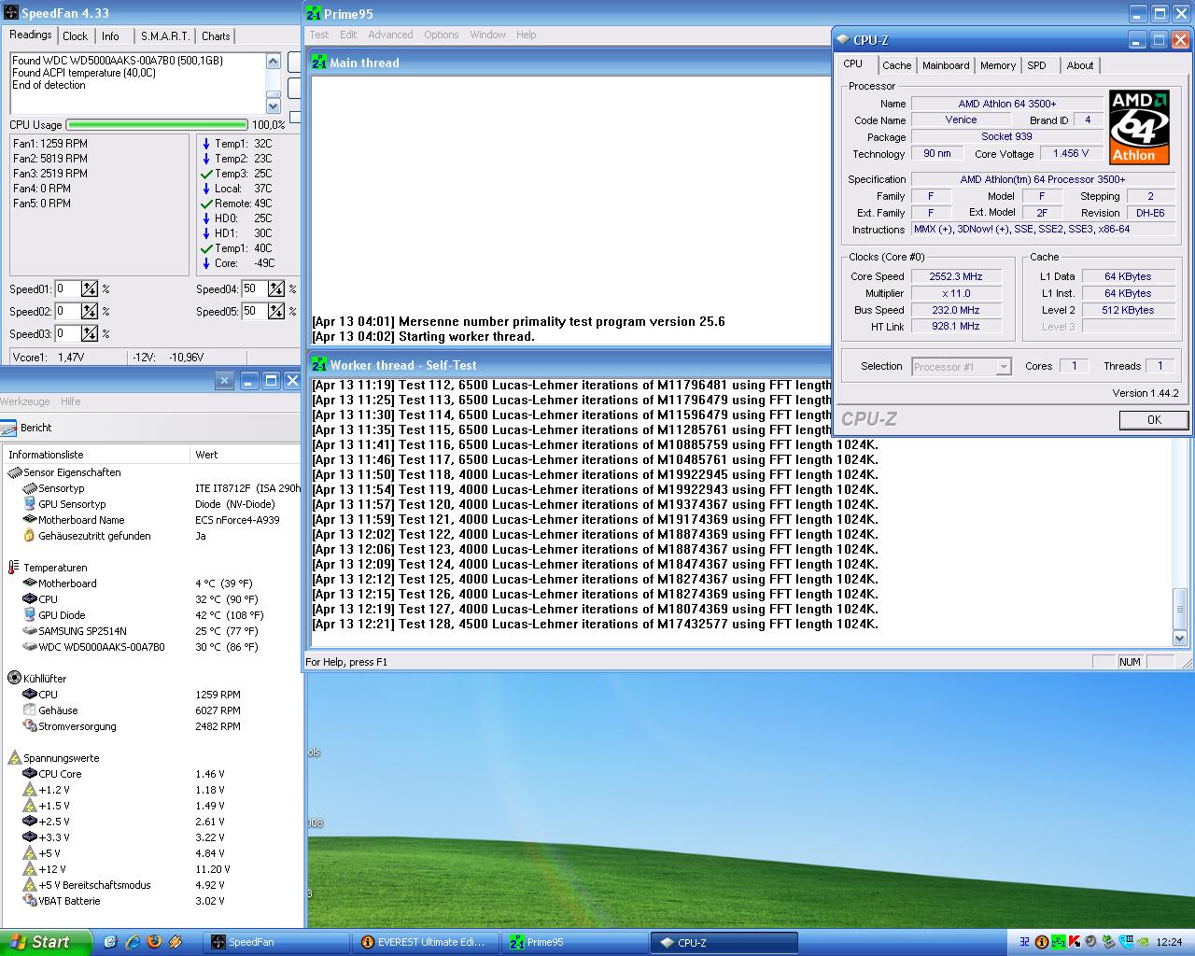Click the Worker thread Self-Test window icon
This screenshot has width=1195, height=956.
pyautogui.click(x=319, y=365)
